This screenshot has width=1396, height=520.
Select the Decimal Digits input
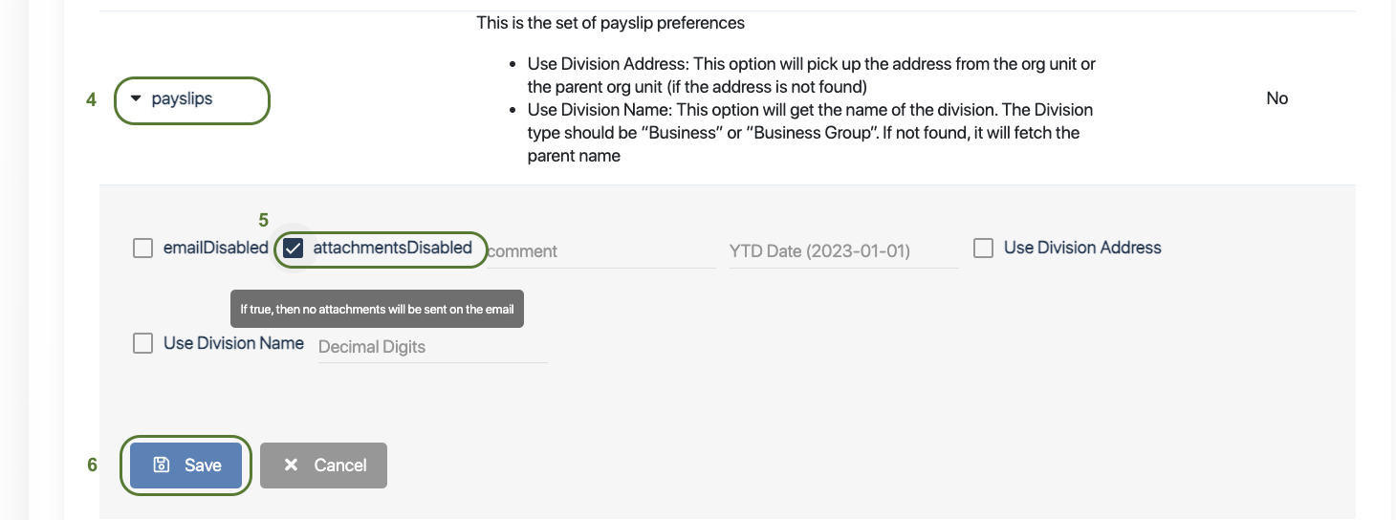click(431, 347)
